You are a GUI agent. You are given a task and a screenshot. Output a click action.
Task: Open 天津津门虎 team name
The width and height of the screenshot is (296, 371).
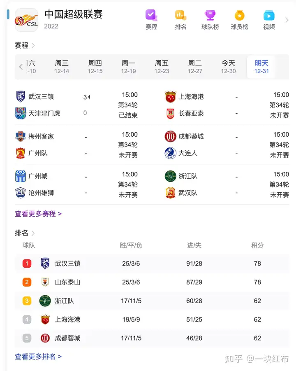[44, 113]
